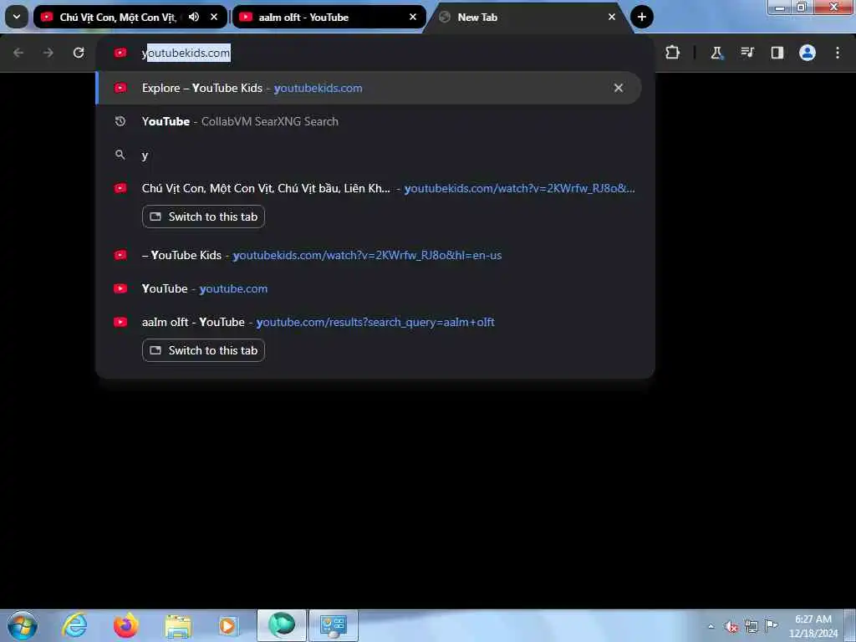Close the aalm olft - YouTube tab
The width and height of the screenshot is (856, 642).
click(413, 17)
